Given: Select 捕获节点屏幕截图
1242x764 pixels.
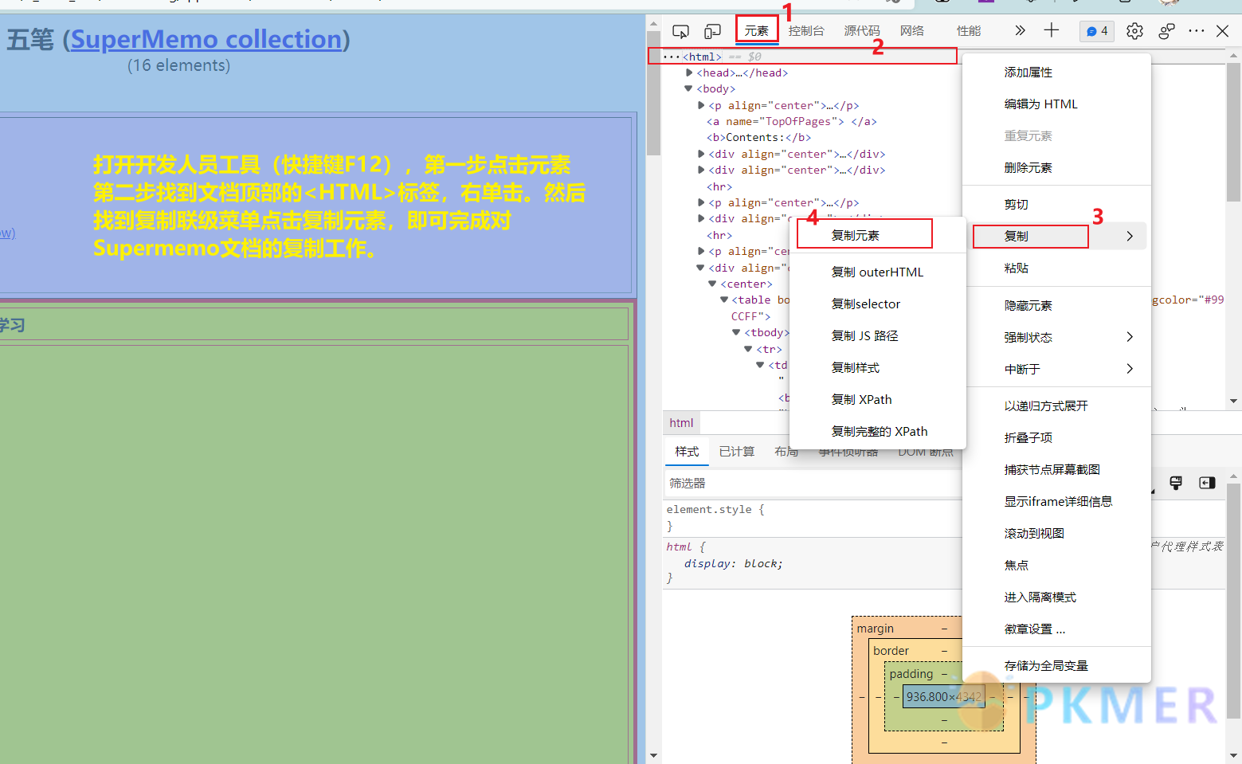Looking at the screenshot, I should [x=1056, y=469].
